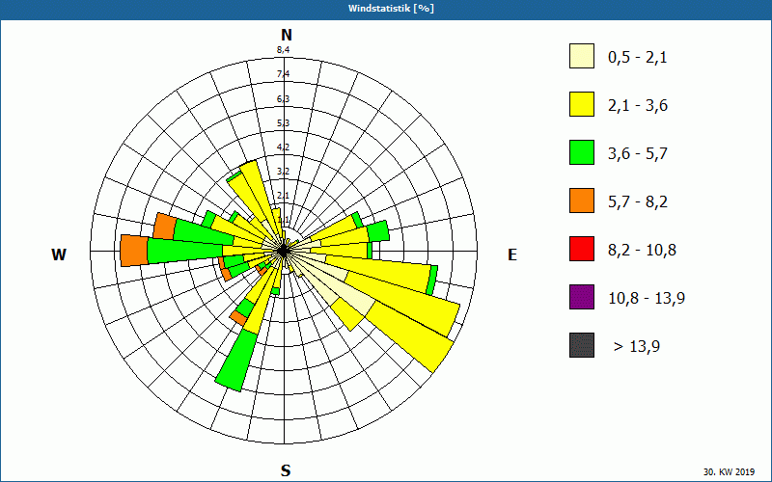Click the 'Windstatistik [%]' title bar text
The image size is (772, 482).
[x=391, y=9]
